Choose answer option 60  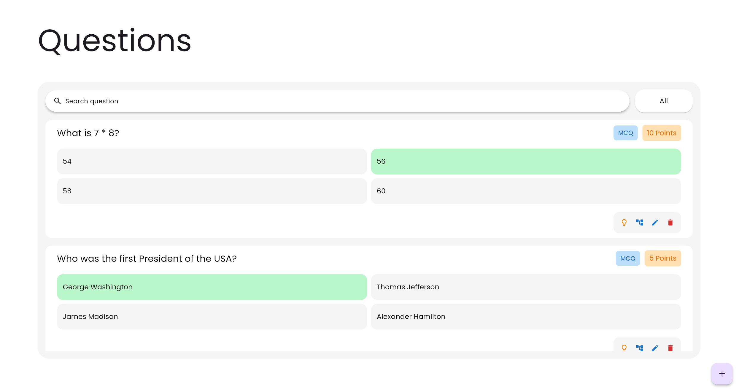tap(526, 191)
